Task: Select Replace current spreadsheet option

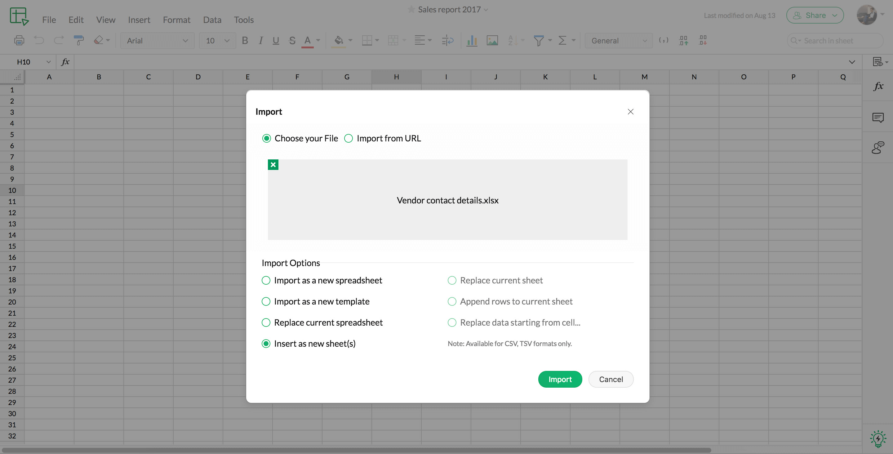Action: coord(266,323)
